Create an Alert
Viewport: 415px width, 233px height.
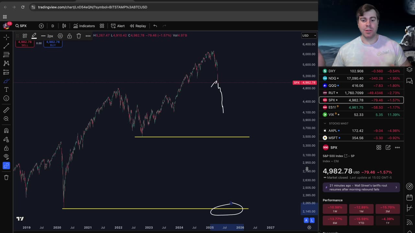[118, 26]
